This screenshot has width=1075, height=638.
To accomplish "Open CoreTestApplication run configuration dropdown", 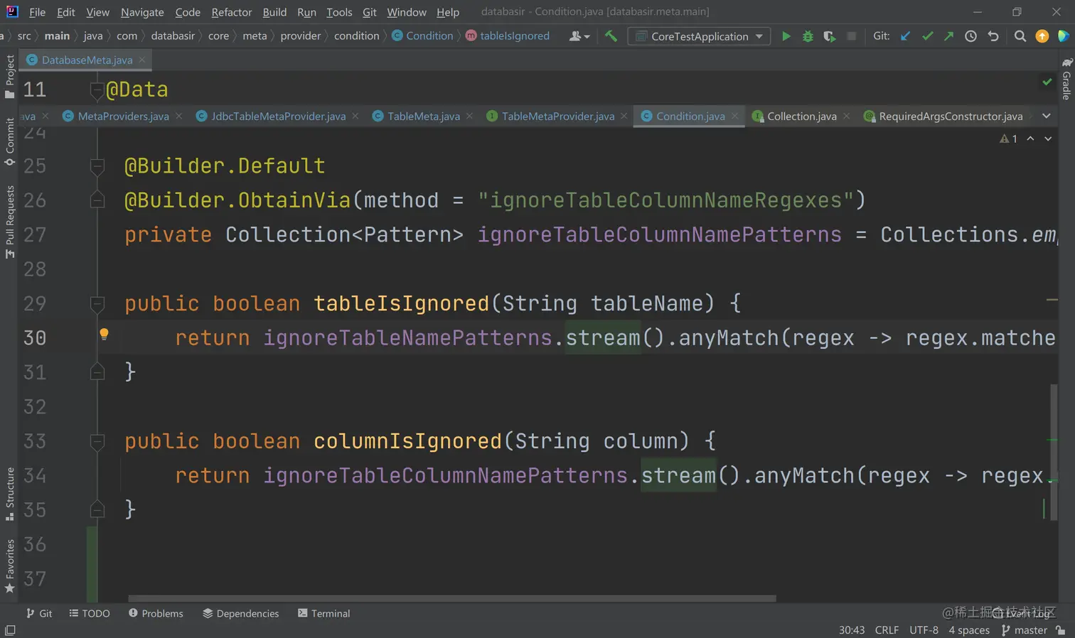I will pos(699,36).
